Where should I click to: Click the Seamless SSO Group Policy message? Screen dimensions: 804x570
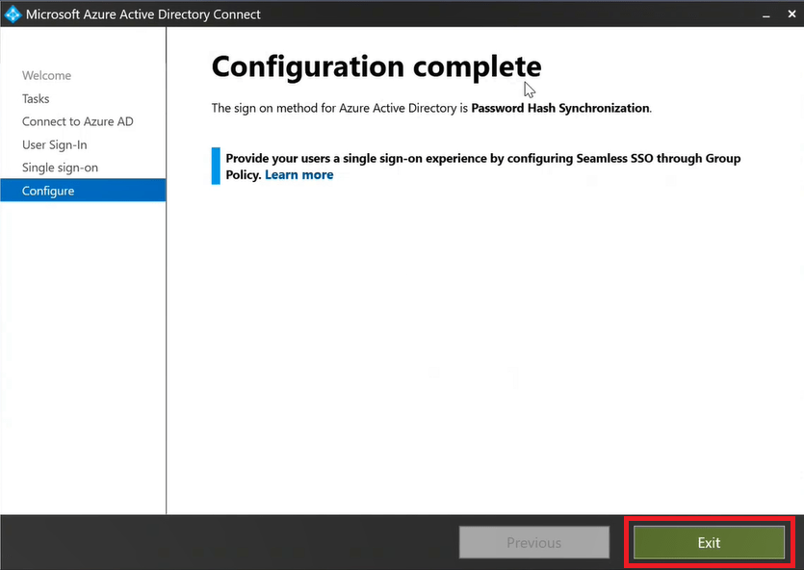481,159
